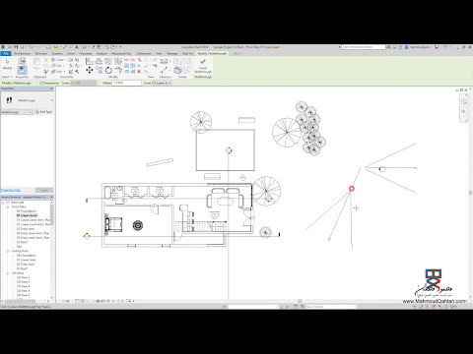Click the red walkthrough key frame marker
Image resolution: width=473 pixels, height=354 pixels.
click(x=352, y=189)
